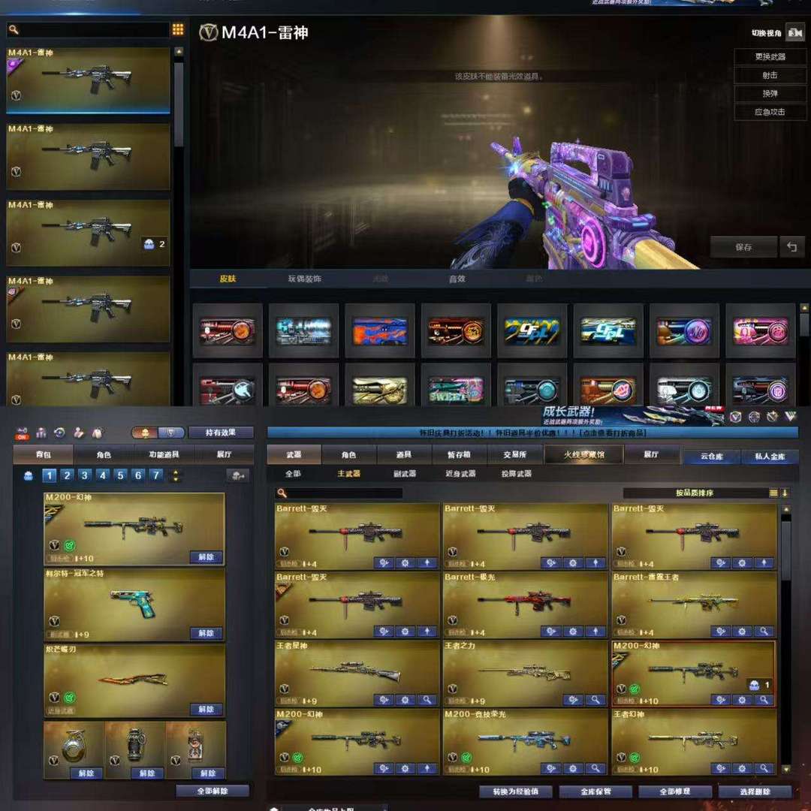Image resolution: width=811 pixels, height=811 pixels.
Task: Click the ON toggle icon above the 背包 tab
Action: click(23, 433)
